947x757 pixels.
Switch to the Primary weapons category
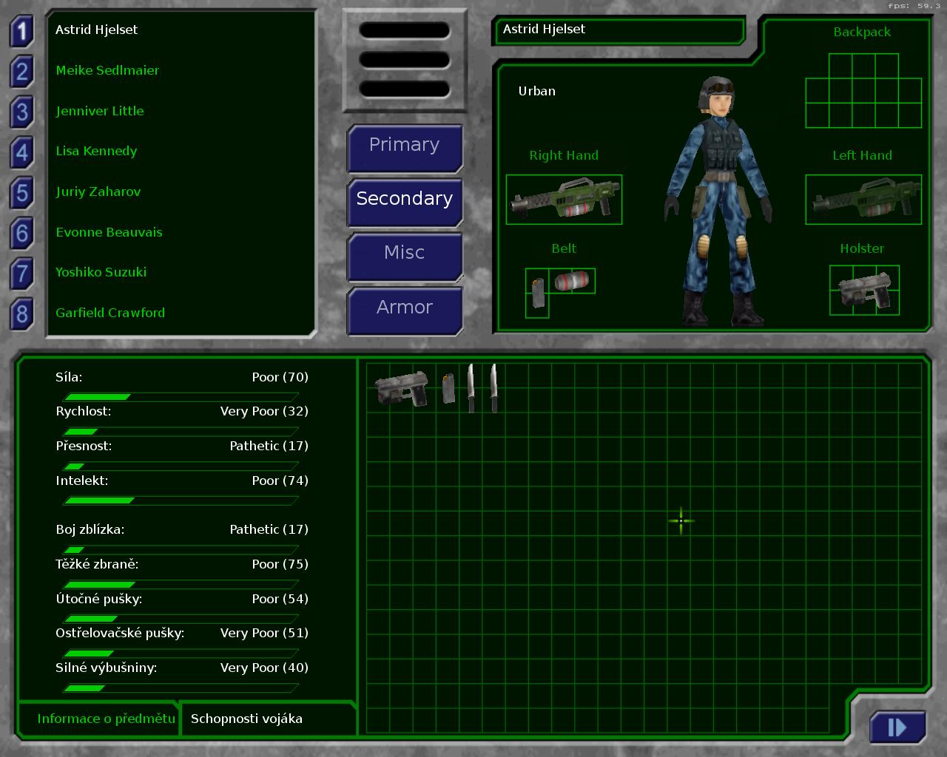coord(404,146)
